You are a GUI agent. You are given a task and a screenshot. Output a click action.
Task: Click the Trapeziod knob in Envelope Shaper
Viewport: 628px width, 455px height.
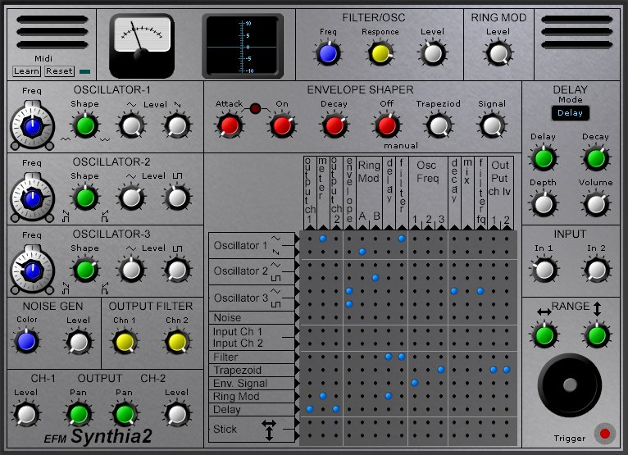click(439, 125)
